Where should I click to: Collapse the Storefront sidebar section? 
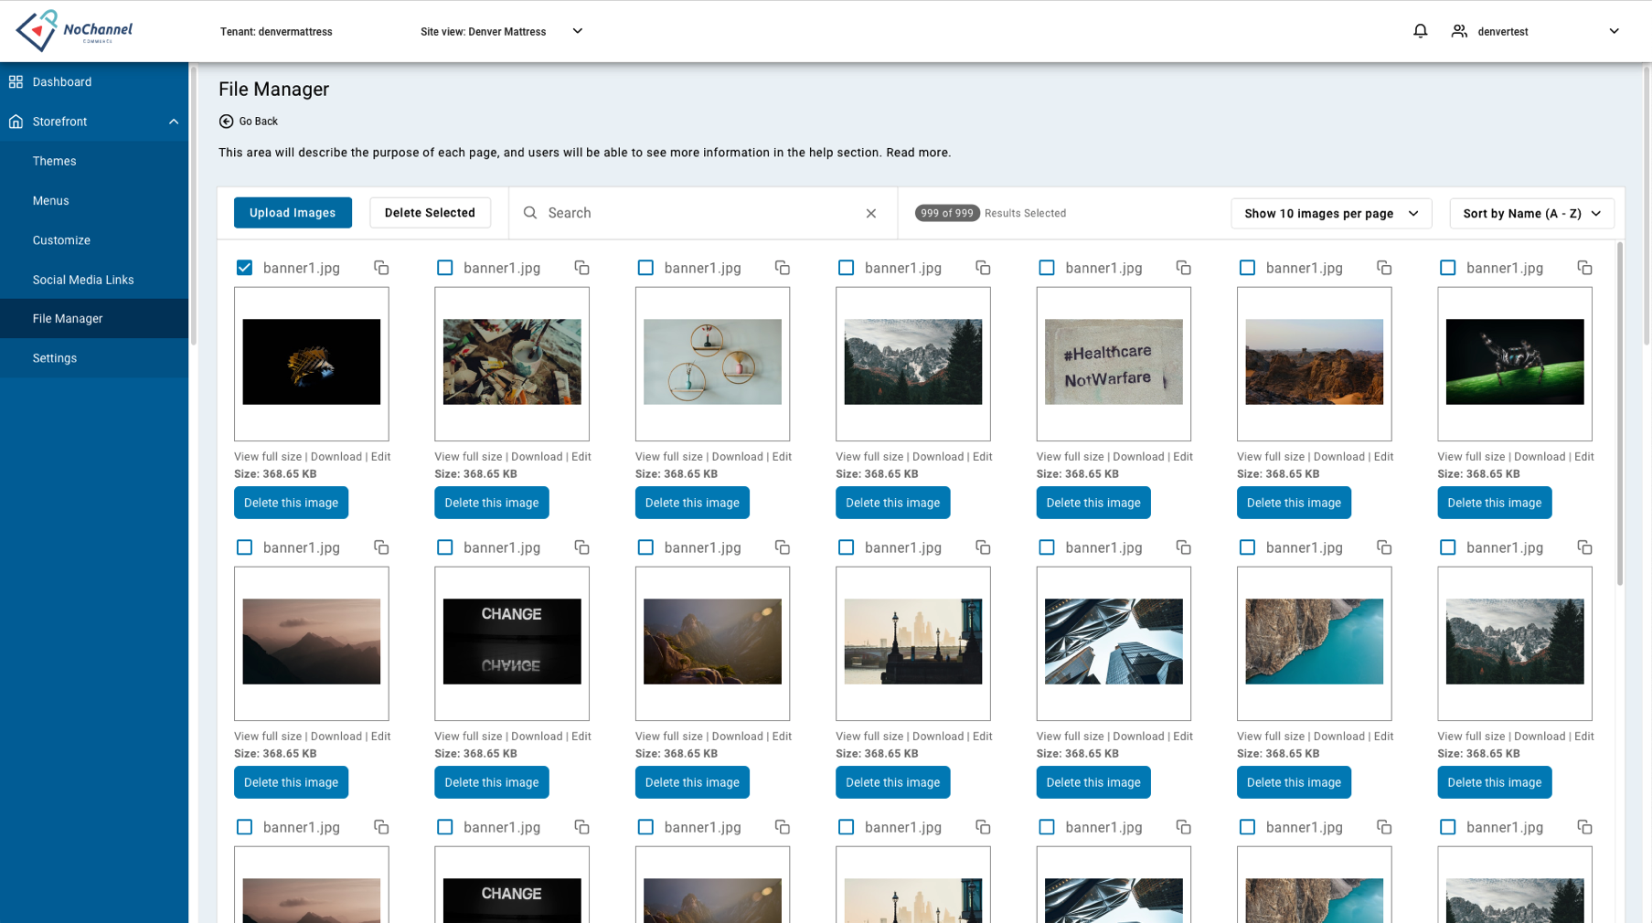pos(174,122)
